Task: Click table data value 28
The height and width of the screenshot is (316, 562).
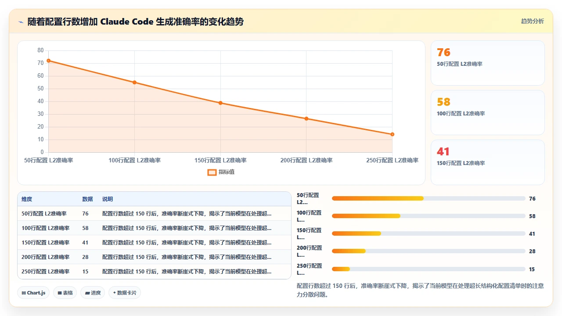Action: [85, 257]
